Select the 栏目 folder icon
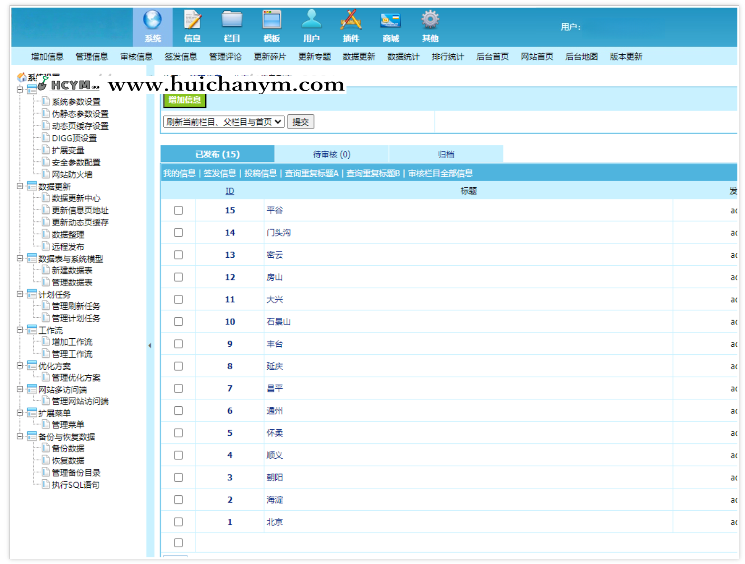745x564 pixels. click(x=232, y=20)
